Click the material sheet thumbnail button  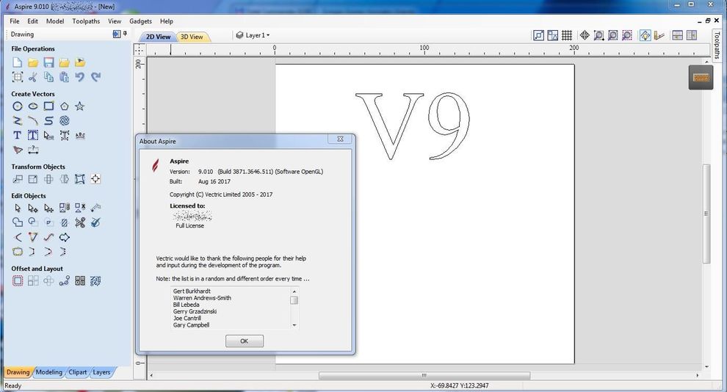[x=701, y=77]
